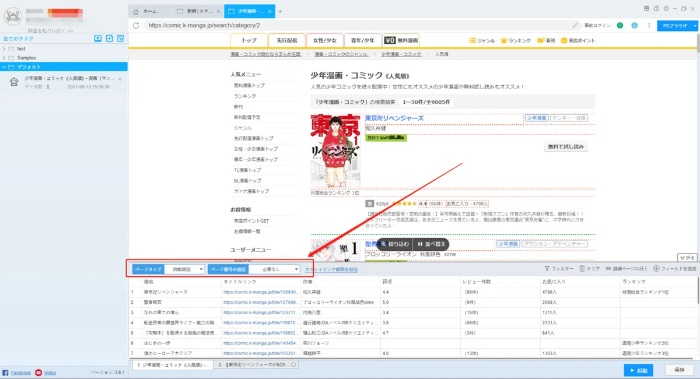Close the 新規 | スマ... tab

[219, 12]
